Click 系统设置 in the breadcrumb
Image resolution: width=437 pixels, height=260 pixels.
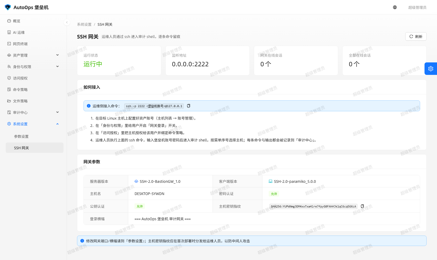84,24
